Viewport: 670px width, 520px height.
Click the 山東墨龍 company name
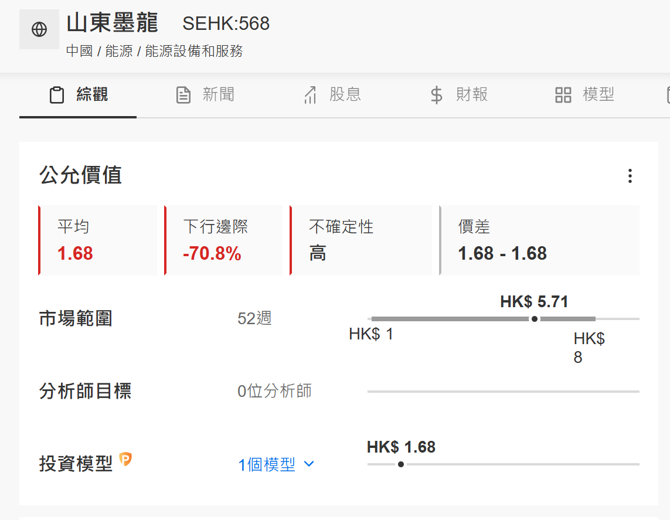tap(113, 23)
